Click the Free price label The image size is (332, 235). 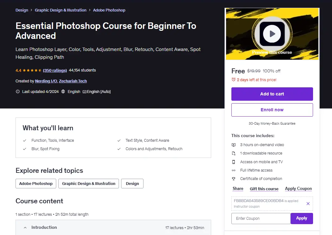click(x=238, y=71)
